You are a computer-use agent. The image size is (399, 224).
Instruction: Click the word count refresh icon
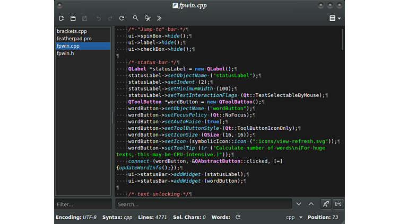tap(238, 217)
